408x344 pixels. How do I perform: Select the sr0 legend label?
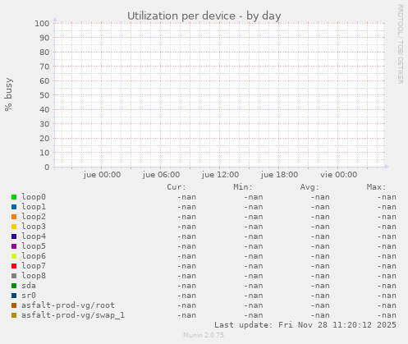[29, 296]
